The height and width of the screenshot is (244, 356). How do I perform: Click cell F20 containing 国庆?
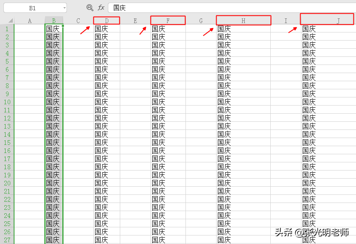tap(168, 183)
